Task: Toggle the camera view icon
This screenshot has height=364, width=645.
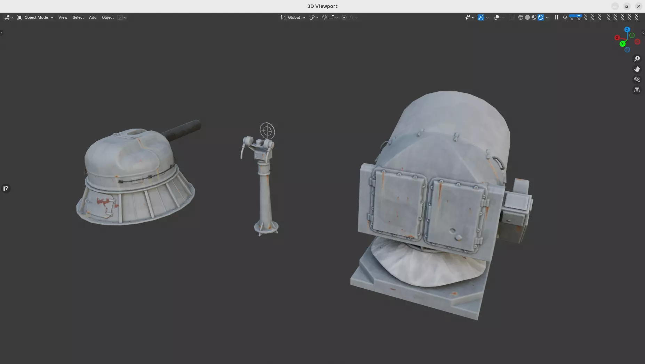Action: tap(637, 80)
